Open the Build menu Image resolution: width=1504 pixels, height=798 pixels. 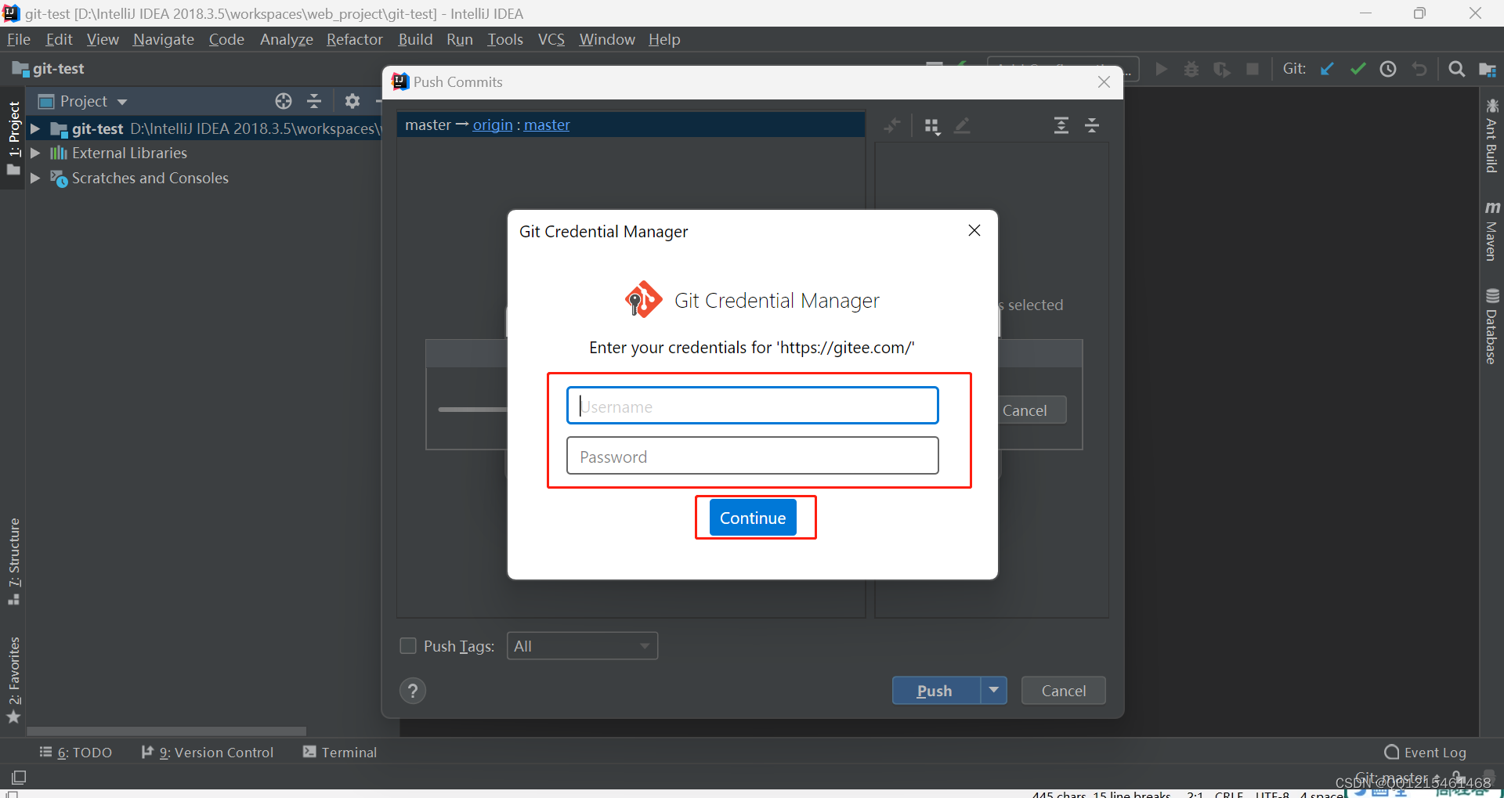(x=415, y=39)
